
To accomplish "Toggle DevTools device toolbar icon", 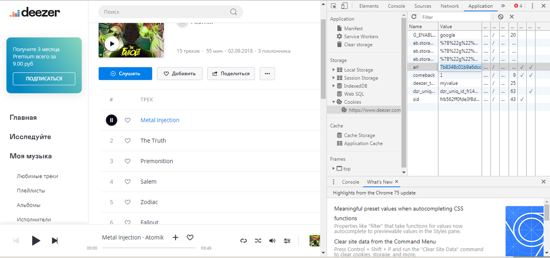I will point(345,6).
